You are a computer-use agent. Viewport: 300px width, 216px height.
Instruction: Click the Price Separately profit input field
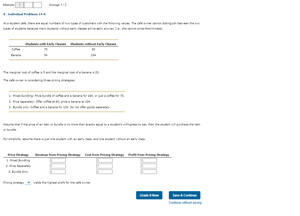(149, 166)
